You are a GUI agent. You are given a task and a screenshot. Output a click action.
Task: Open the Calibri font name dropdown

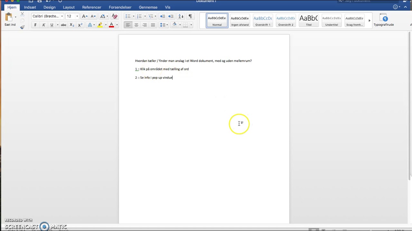click(x=48, y=16)
